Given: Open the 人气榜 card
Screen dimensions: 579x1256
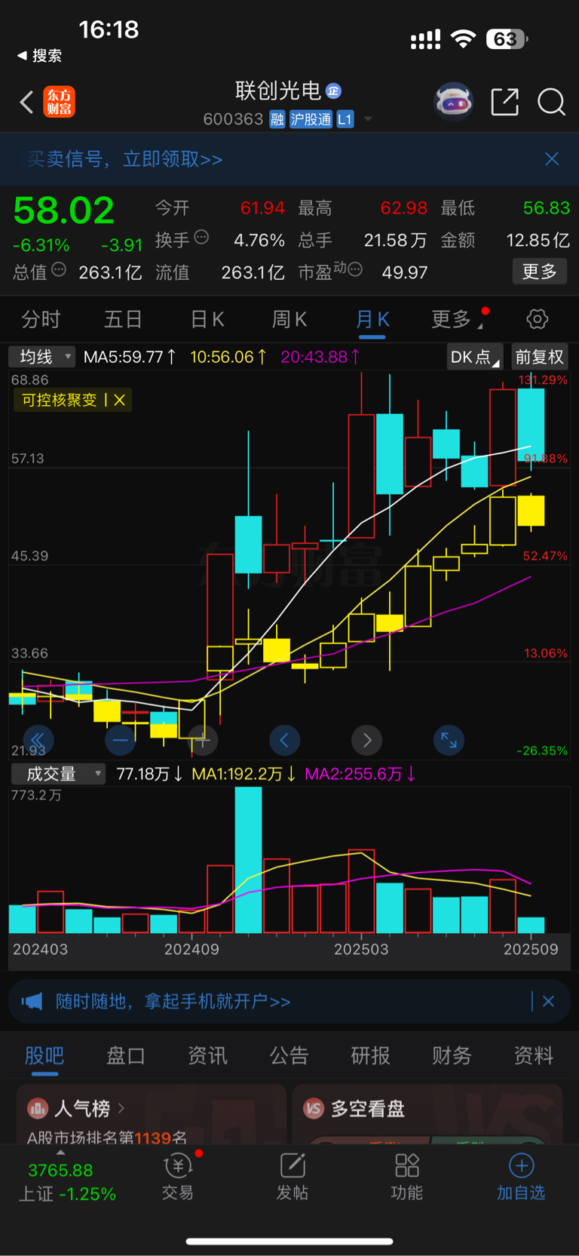Looking at the screenshot, I should [152, 1115].
